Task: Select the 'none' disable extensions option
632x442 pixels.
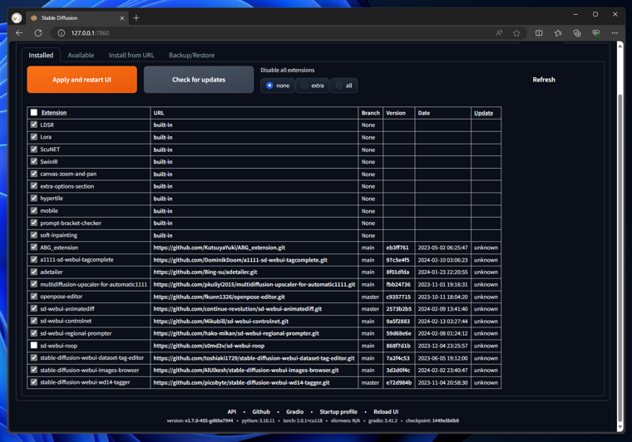Action: 278,86
